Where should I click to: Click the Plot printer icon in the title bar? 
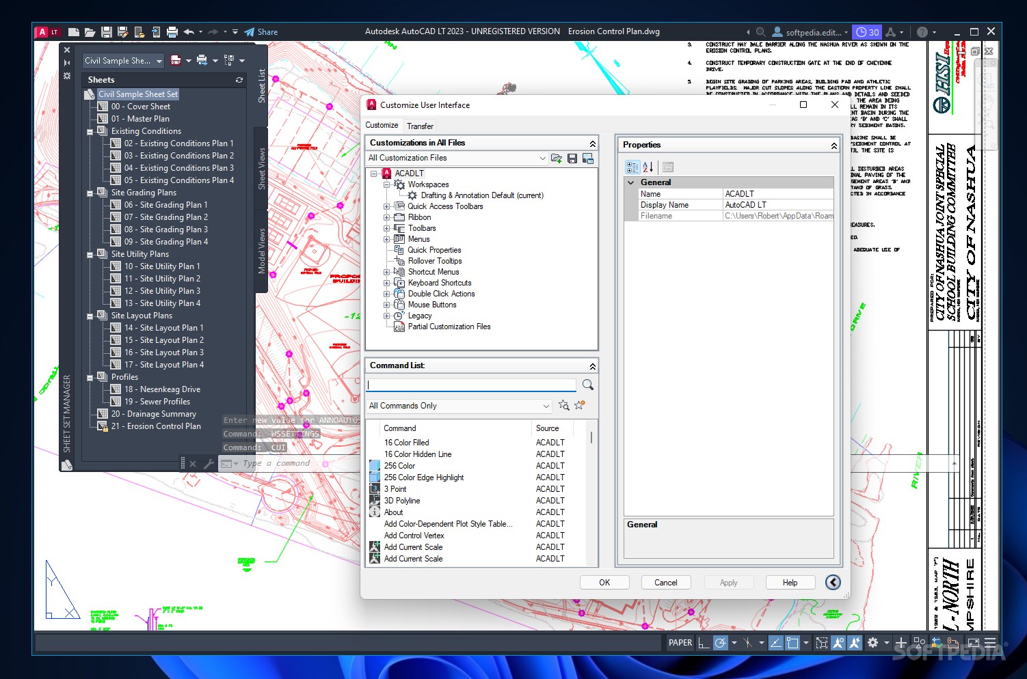pos(172,32)
